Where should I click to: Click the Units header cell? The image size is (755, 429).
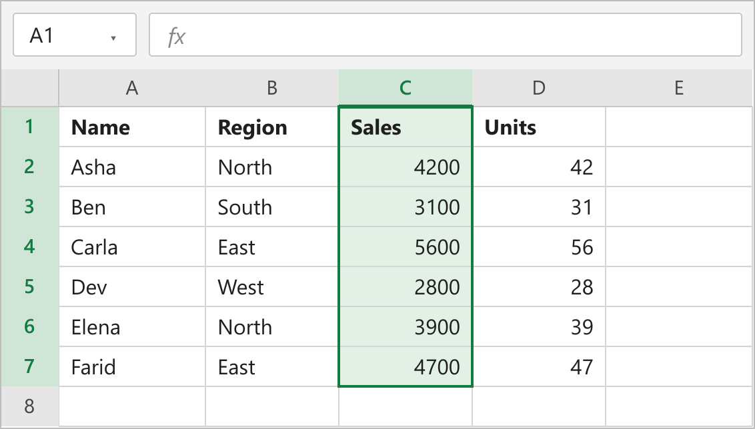click(539, 127)
